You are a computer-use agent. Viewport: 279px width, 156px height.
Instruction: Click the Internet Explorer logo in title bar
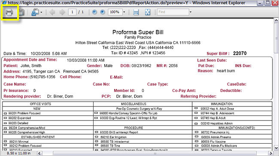pyautogui.click(x=4, y=3)
